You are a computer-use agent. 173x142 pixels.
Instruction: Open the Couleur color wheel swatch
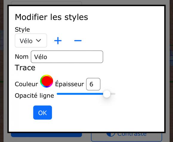pyautogui.click(x=47, y=81)
